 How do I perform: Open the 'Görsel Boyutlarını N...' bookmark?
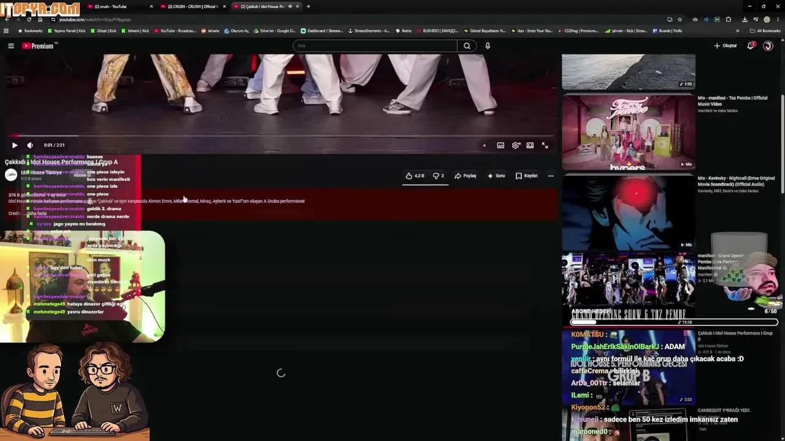(485, 31)
